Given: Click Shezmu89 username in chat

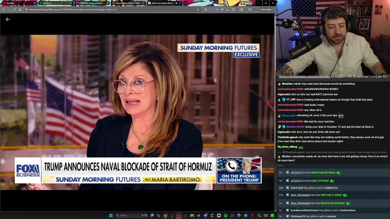Looking at the screenshot, I should pyautogui.click(x=289, y=116).
